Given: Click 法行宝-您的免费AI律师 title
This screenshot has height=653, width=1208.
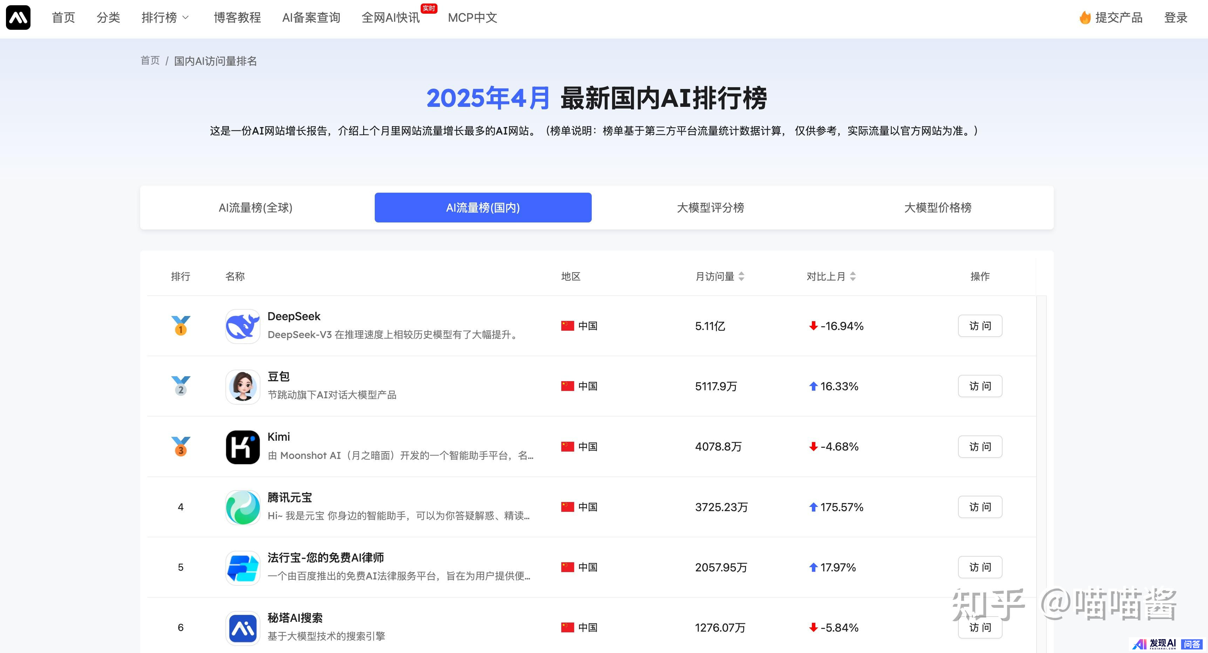Looking at the screenshot, I should 325,557.
